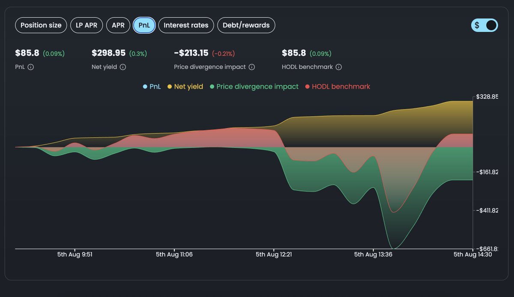
Task: Click the deepest dip of the green curve
Action: tap(393, 249)
